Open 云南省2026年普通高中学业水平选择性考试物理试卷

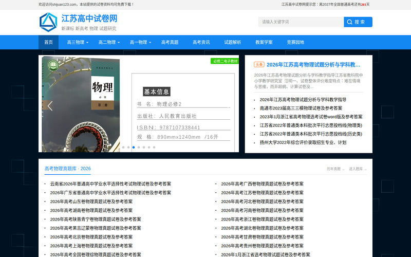110,184
